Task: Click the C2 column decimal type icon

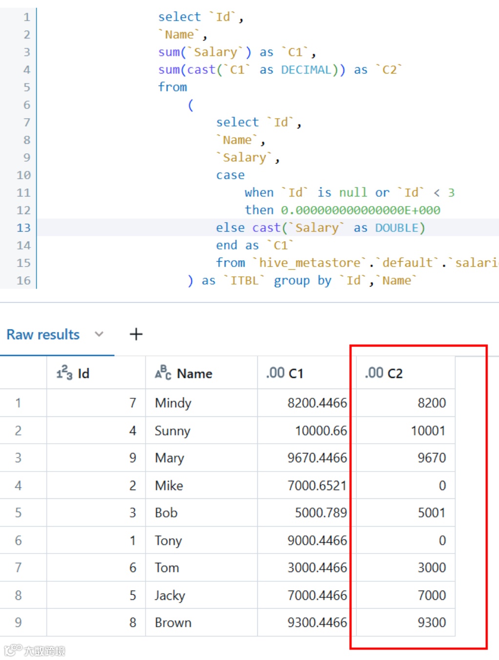Action: pos(374,373)
